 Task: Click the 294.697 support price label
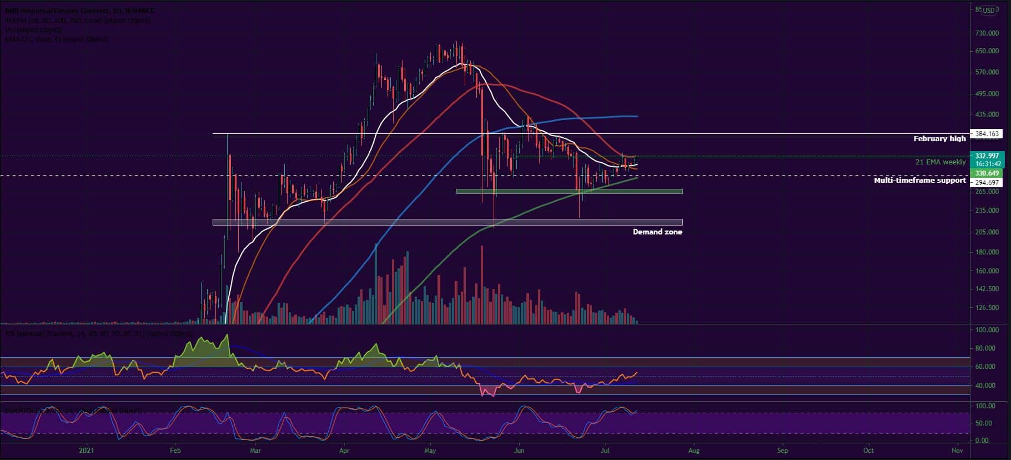[x=986, y=182]
